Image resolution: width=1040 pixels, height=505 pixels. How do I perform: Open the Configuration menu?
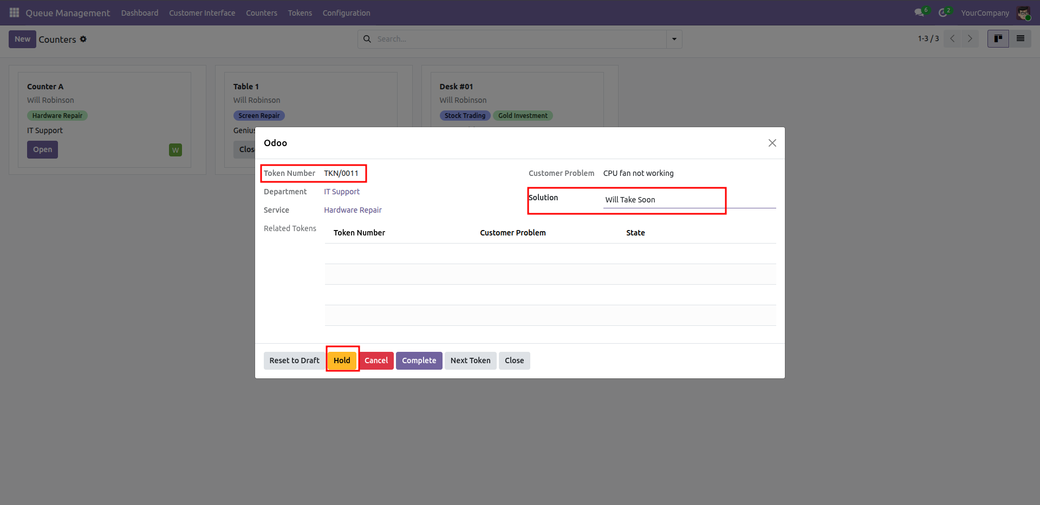point(347,13)
